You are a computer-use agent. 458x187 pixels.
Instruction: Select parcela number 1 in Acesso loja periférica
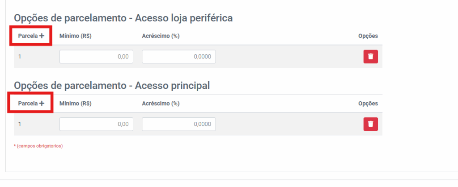pyautogui.click(x=20, y=57)
